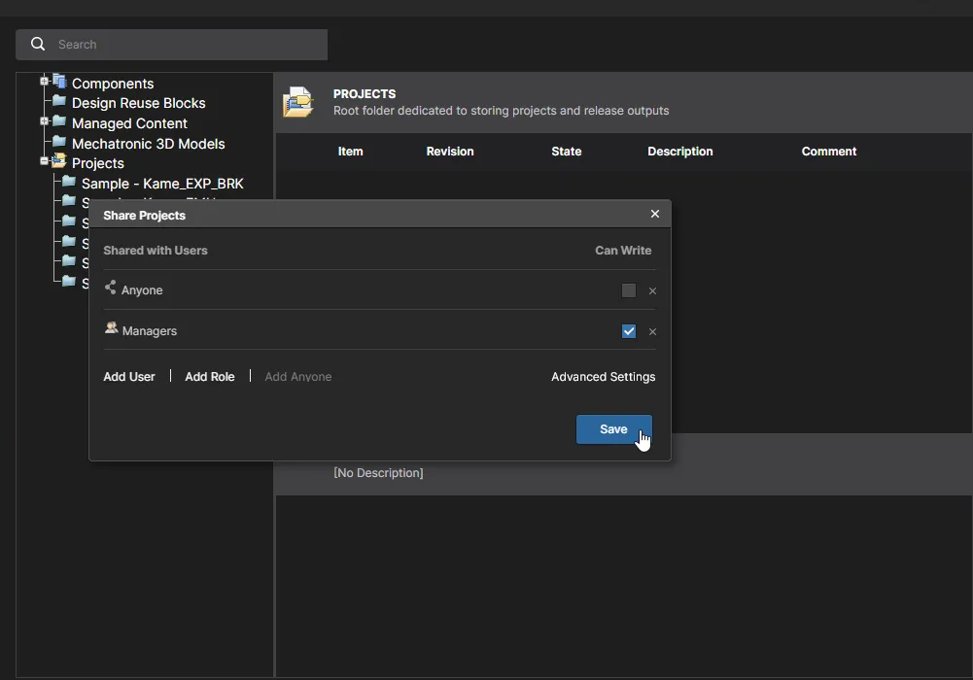This screenshot has width=973, height=680.
Task: Collapse the Projects tree node
Action: click(x=44, y=161)
